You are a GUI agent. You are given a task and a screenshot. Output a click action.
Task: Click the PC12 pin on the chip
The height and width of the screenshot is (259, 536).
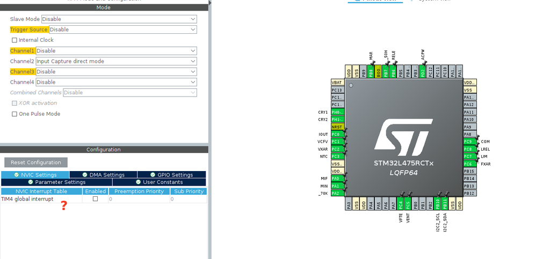[x=430, y=71]
